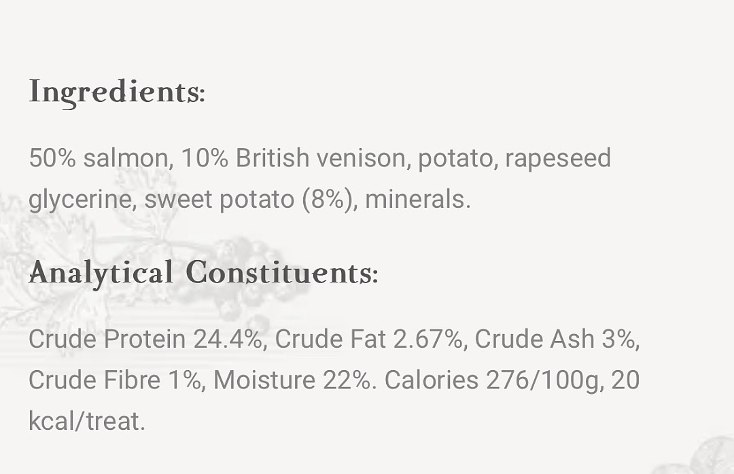Screen dimensions: 734x474
Task: Click the words '10% British venison'
Action: coord(293,158)
